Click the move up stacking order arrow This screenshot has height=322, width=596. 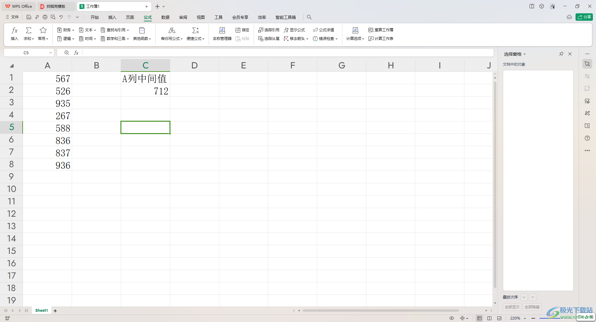tap(533, 297)
